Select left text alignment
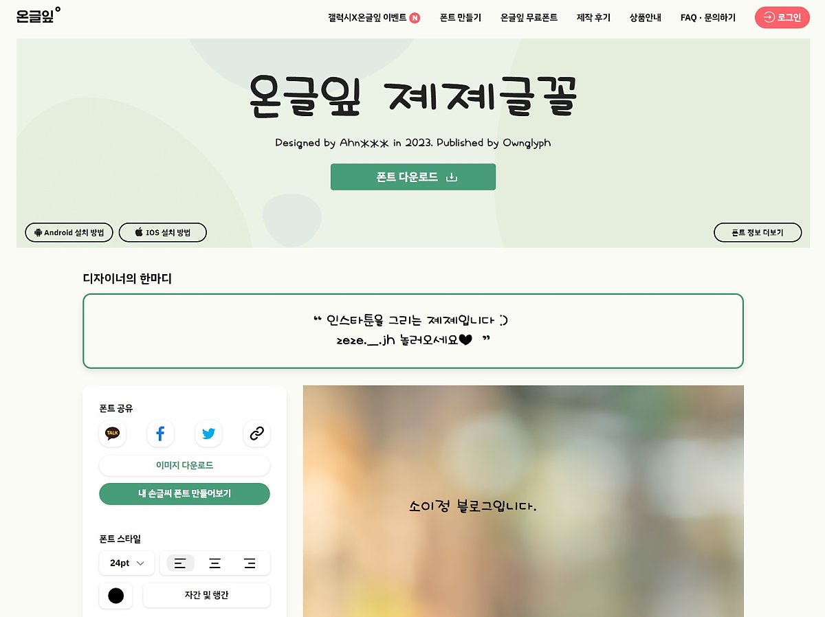This screenshot has width=825, height=617. pyautogui.click(x=180, y=563)
